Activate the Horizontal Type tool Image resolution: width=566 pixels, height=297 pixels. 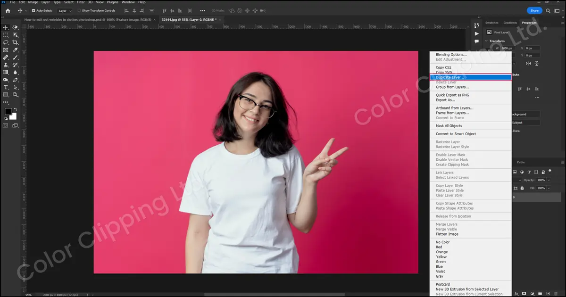[x=6, y=87]
